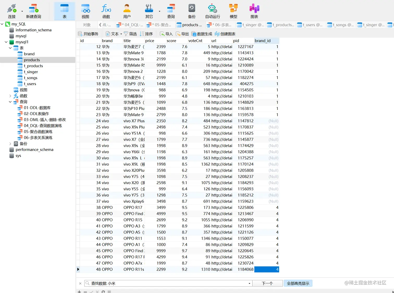Screen dimensions: 394x293
Task: Click 数据生成 (Data Generation)
Action: [202, 34]
